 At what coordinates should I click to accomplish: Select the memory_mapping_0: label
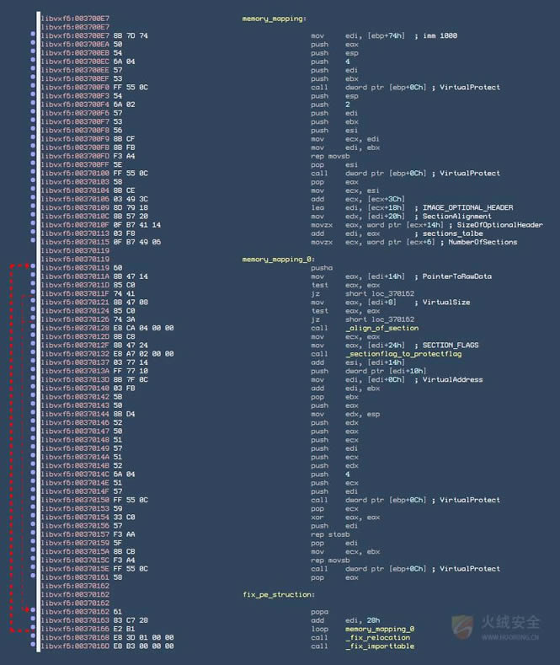click(277, 260)
